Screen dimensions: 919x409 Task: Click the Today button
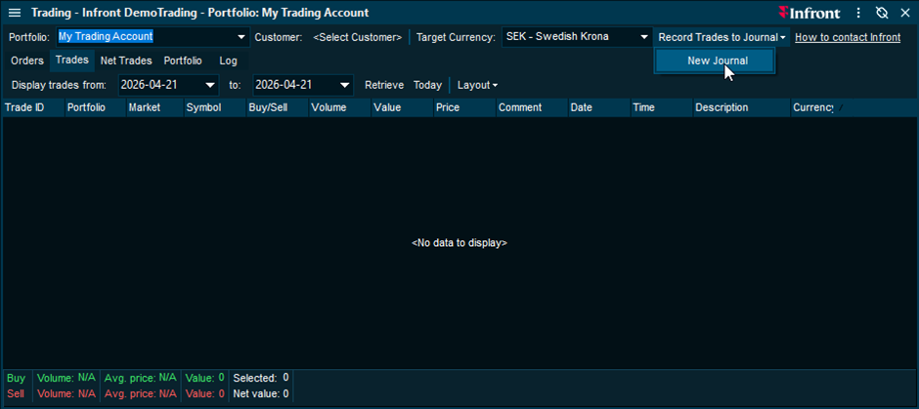click(427, 86)
